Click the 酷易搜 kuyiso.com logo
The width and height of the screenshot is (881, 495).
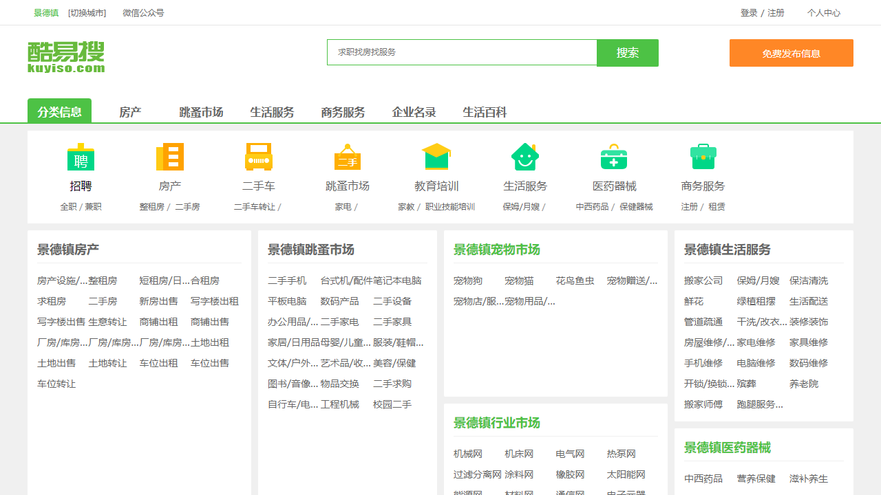(x=65, y=56)
